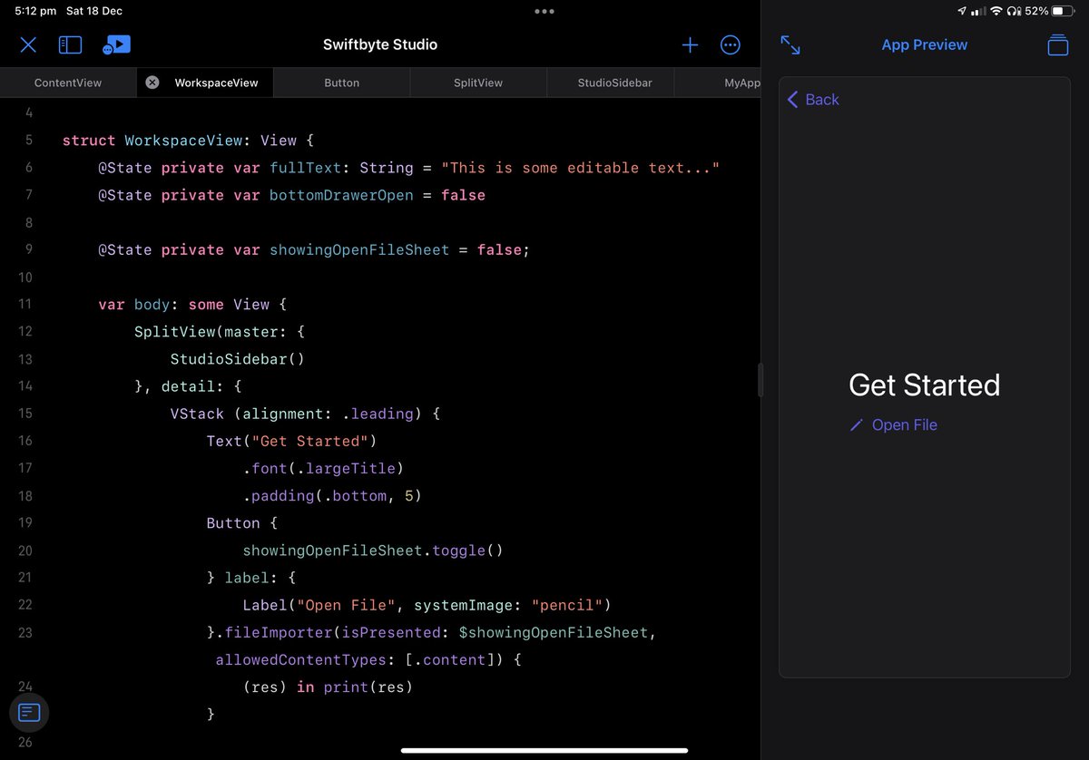The height and width of the screenshot is (760, 1089).
Task: Open the SplitView tab
Action: 477,83
